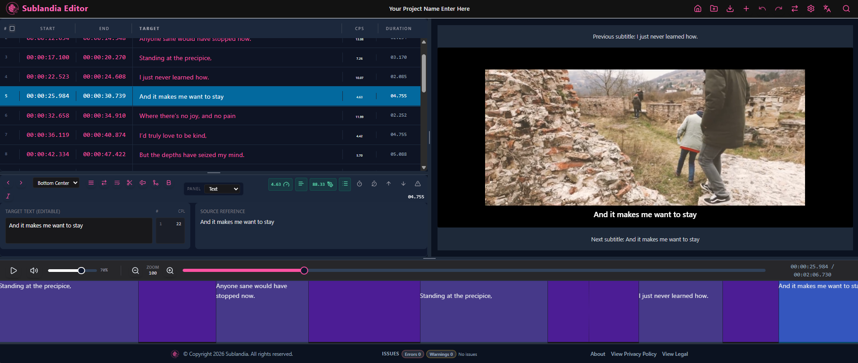Image resolution: width=858 pixels, height=363 pixels.
Task: Click the path/route icon in edit toolbar
Action: [156, 183]
